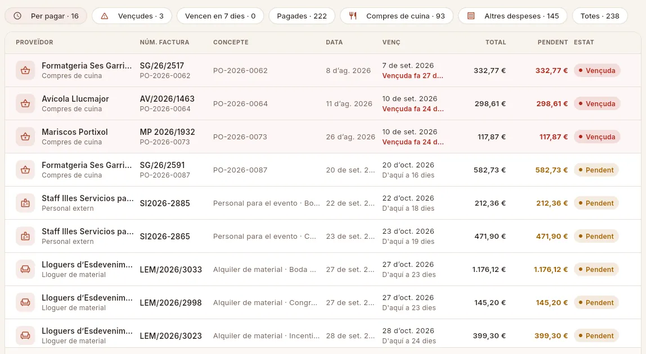The height and width of the screenshot is (354, 646).
Task: Click Pendent badge for invoice SG/26/2591
Action: coord(596,170)
